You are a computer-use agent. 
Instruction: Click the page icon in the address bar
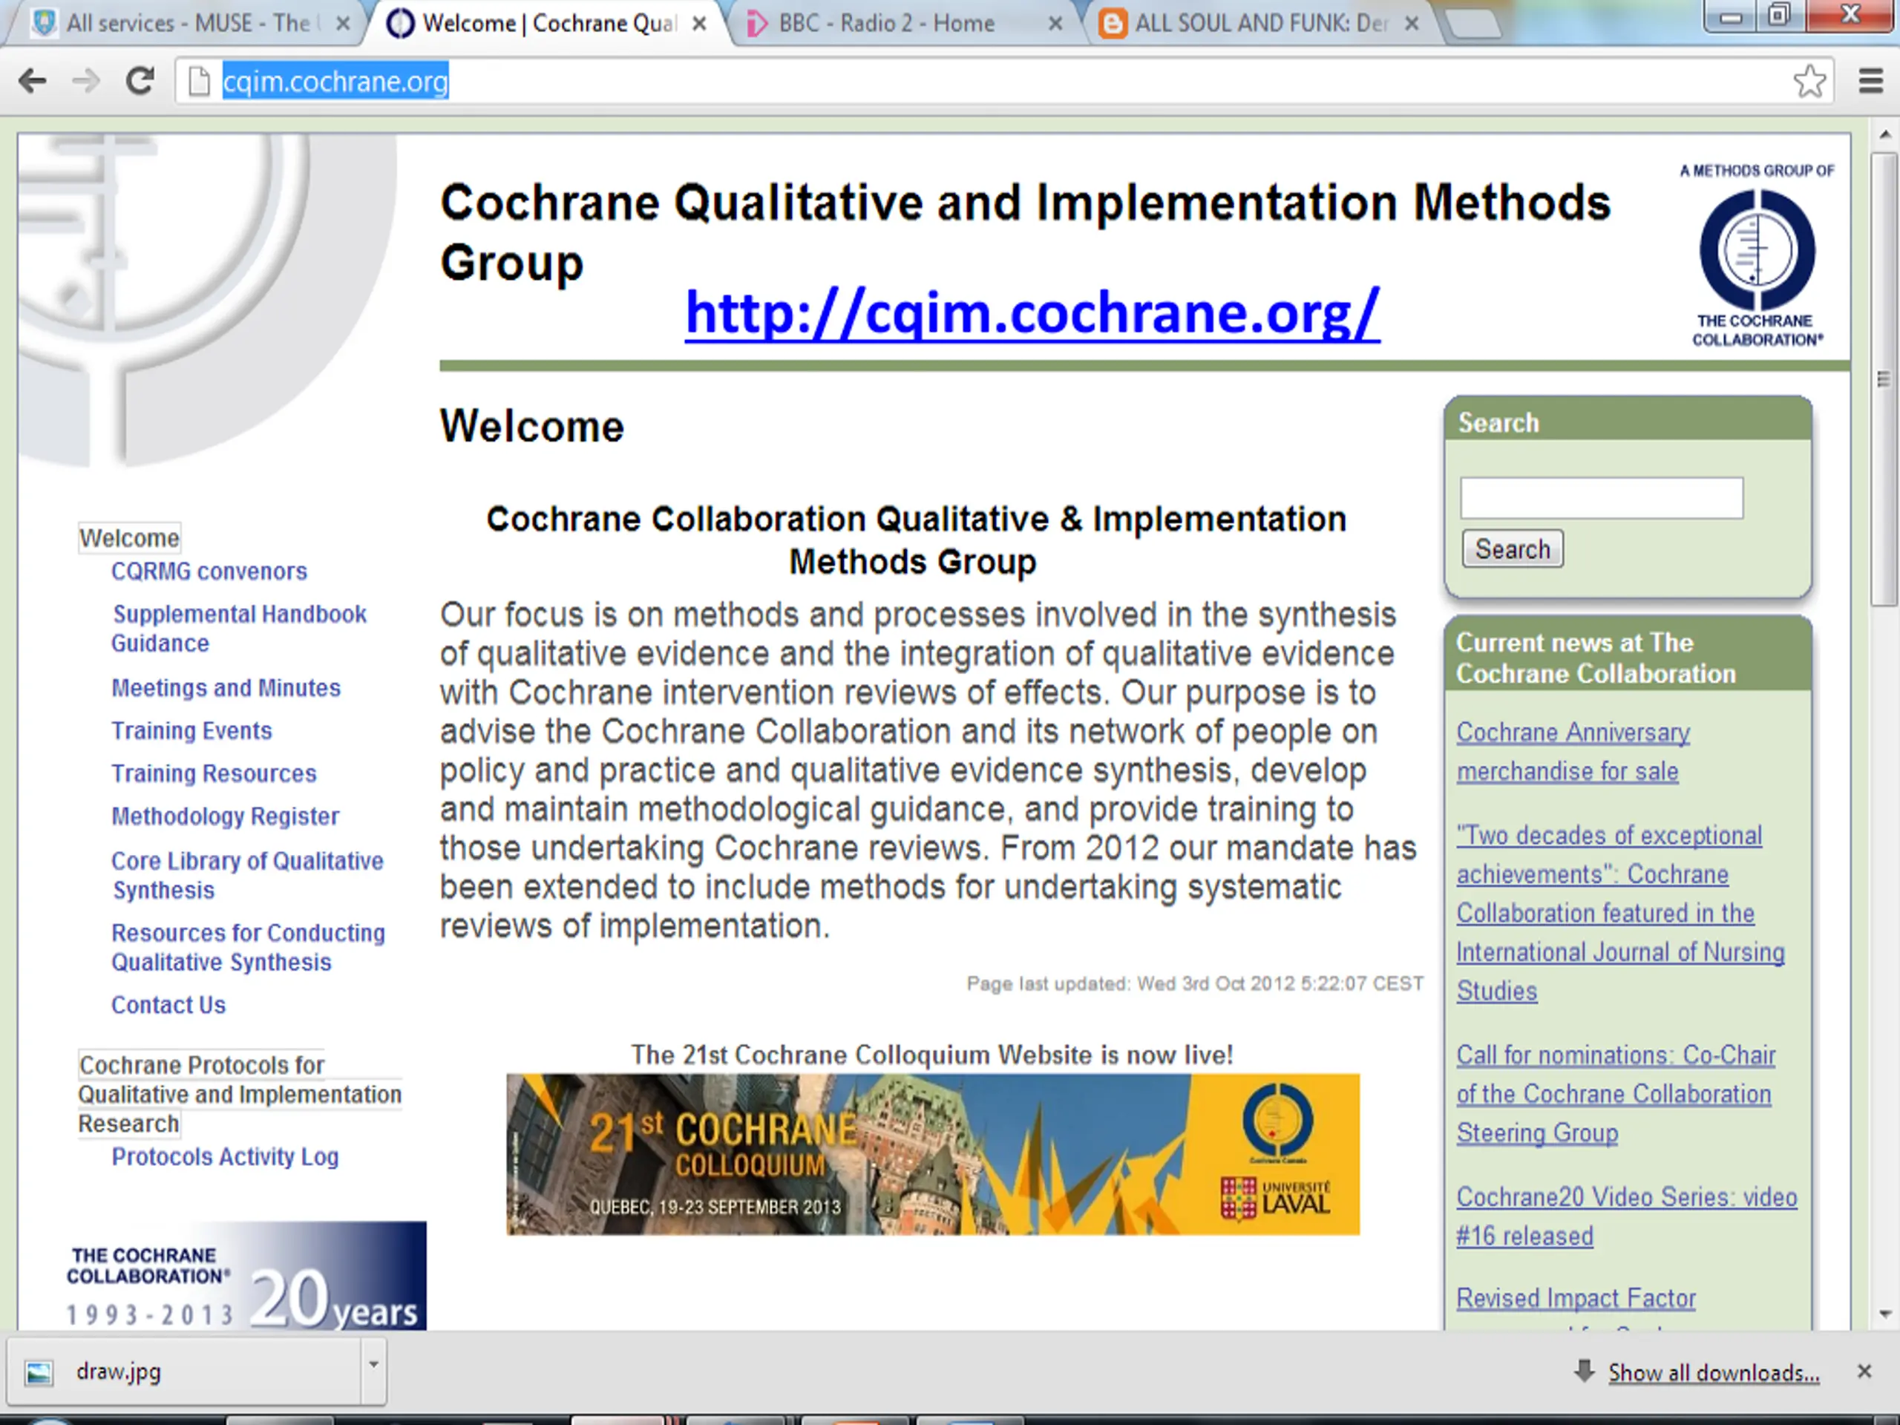click(x=199, y=82)
